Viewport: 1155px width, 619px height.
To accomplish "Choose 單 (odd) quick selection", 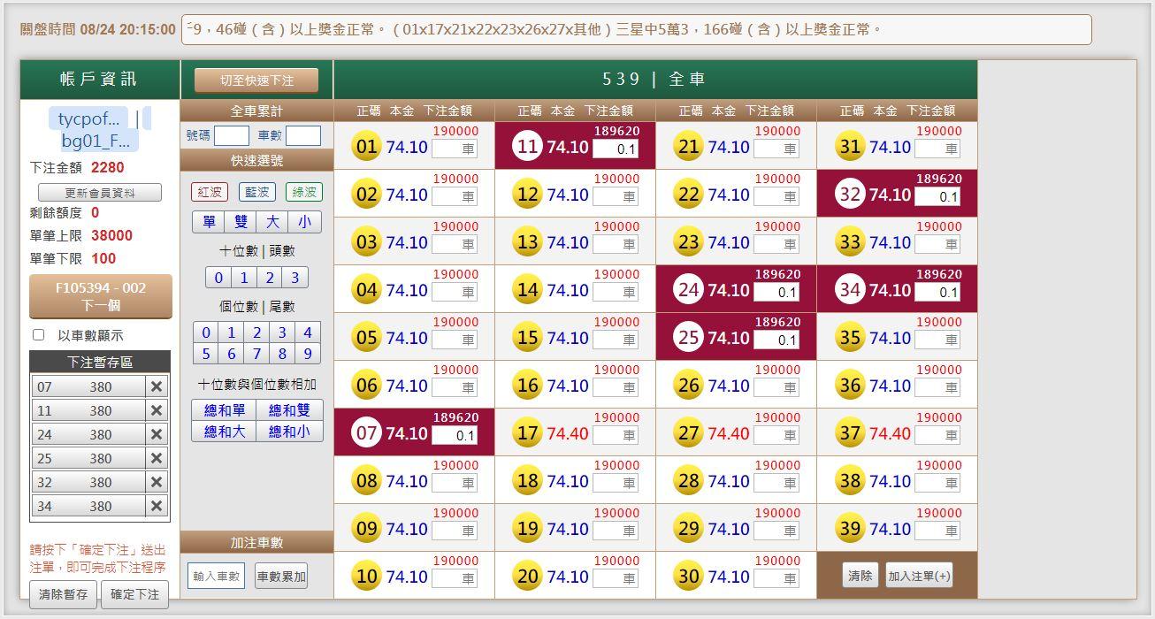I will click(x=209, y=222).
